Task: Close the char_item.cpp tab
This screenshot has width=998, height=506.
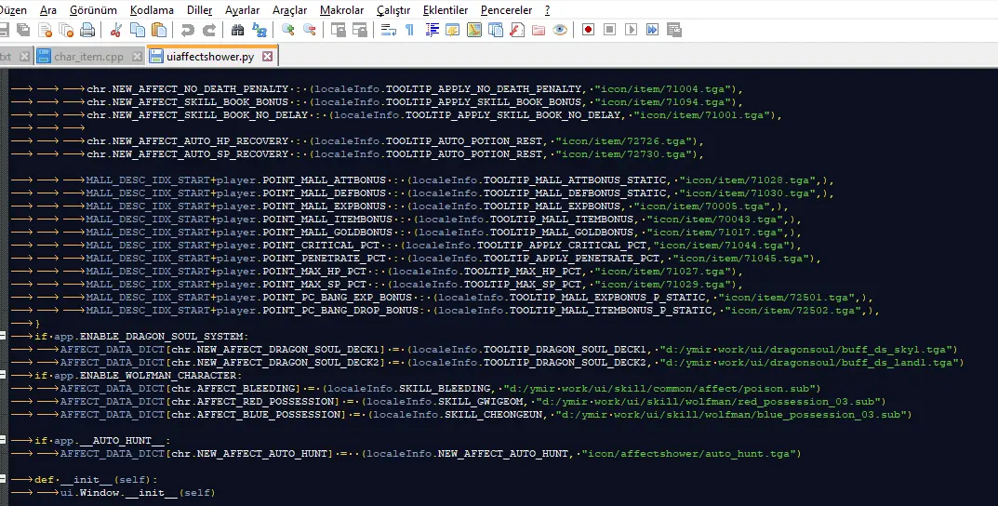Action: point(137,56)
